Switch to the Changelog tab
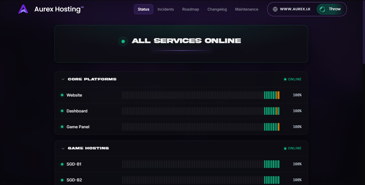The height and width of the screenshot is (185, 365). tap(217, 9)
